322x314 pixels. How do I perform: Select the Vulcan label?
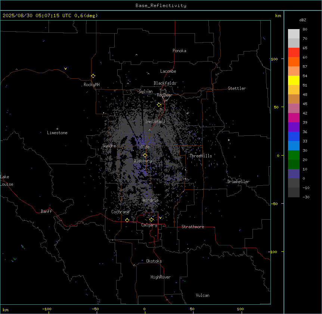pyautogui.click(x=202, y=295)
